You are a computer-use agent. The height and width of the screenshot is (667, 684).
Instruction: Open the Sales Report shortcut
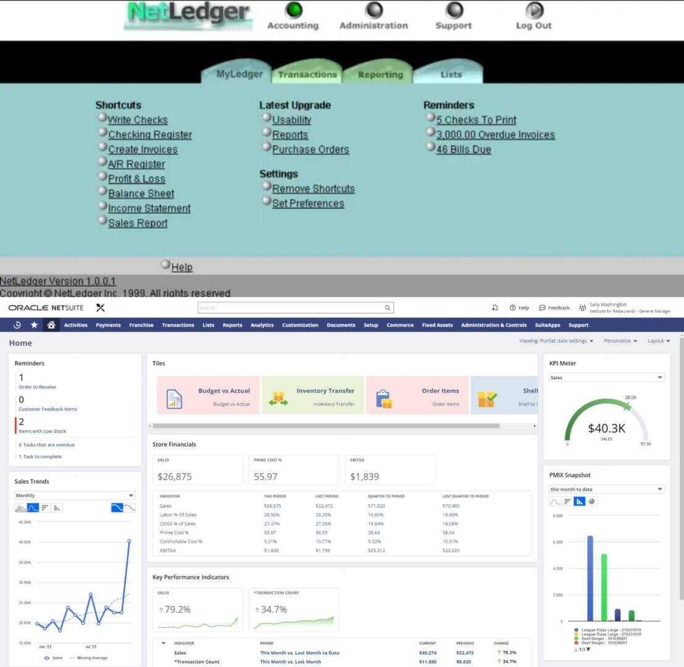tap(138, 223)
